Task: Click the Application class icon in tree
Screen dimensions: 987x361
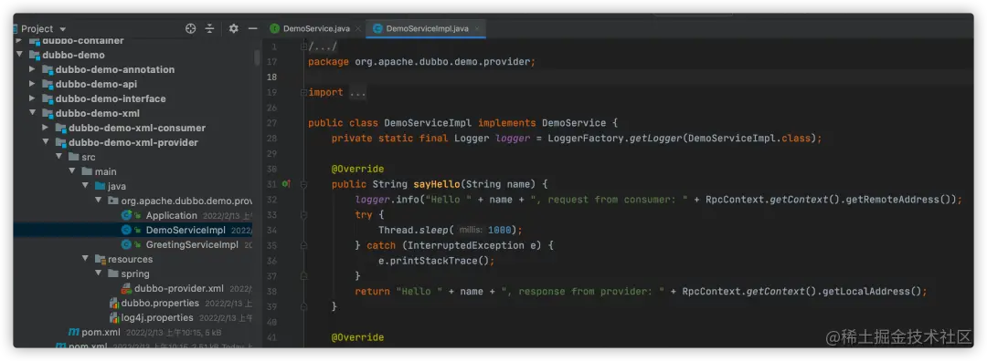Action: click(126, 215)
